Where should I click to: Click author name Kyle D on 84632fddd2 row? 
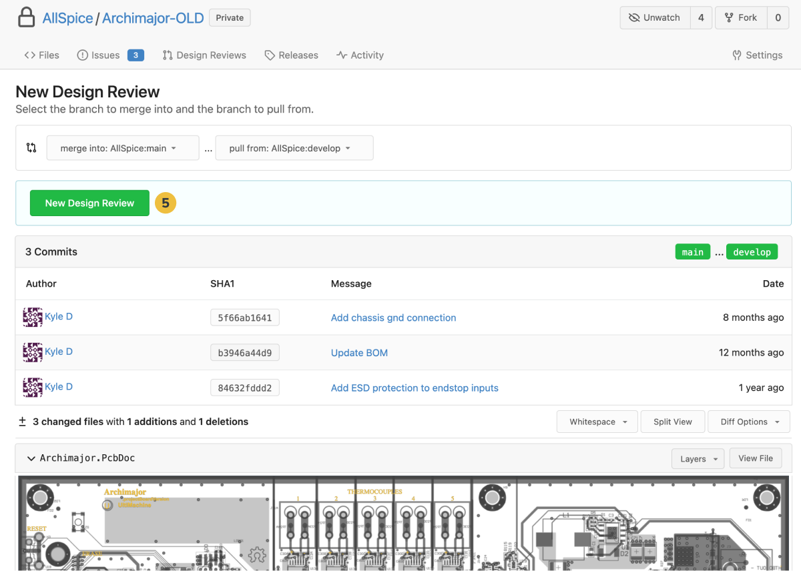tap(59, 387)
